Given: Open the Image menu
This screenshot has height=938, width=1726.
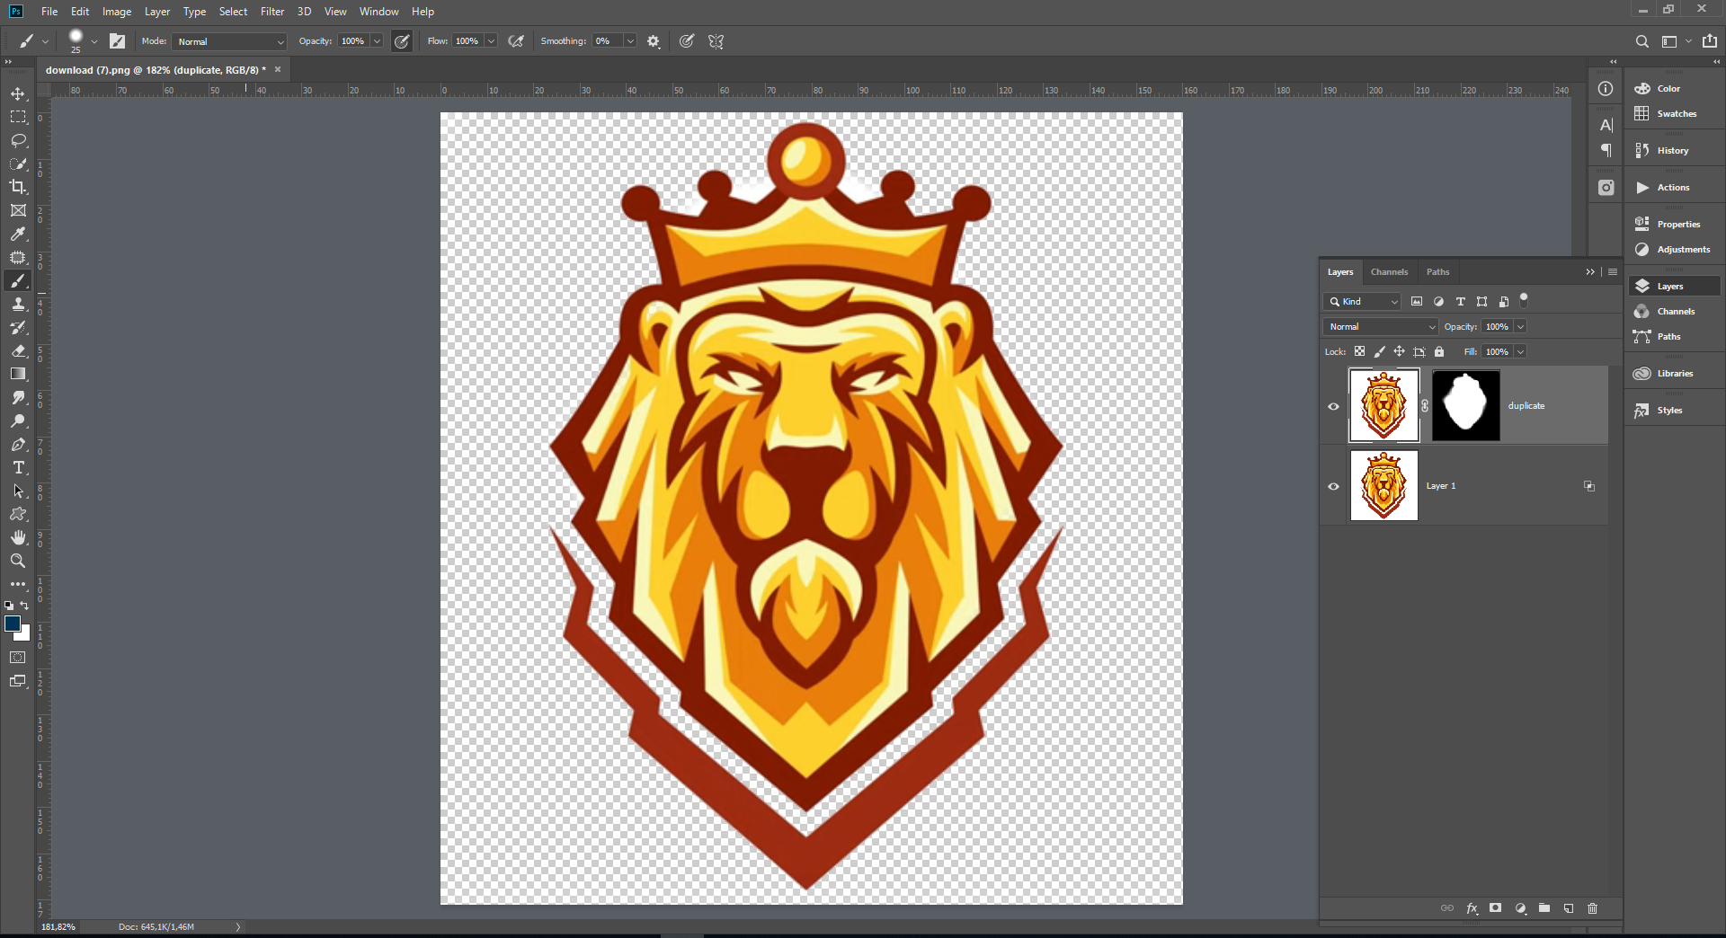Looking at the screenshot, I should tap(117, 12).
